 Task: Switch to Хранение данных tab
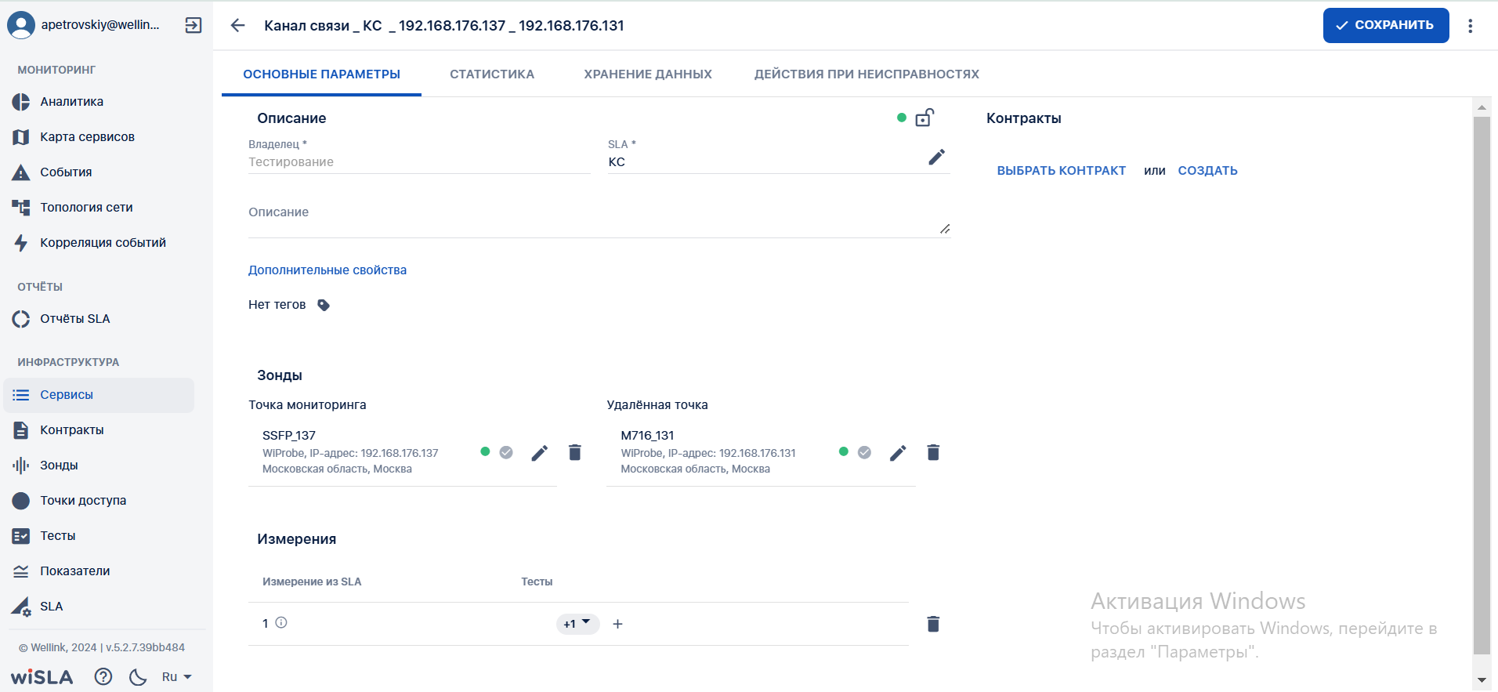click(648, 74)
